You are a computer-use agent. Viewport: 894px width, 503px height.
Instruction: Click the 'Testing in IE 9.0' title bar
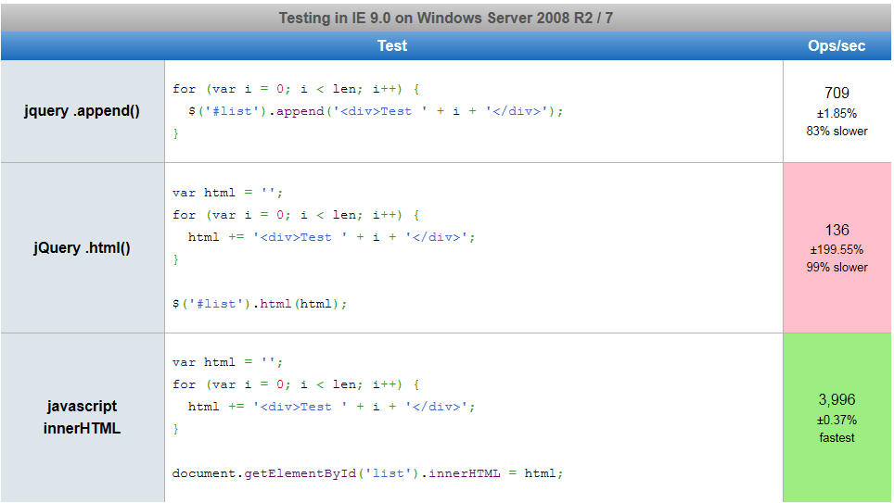(446, 18)
